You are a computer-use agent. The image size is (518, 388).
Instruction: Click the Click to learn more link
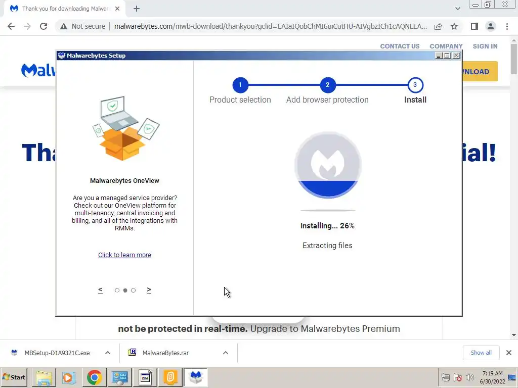[124, 255]
